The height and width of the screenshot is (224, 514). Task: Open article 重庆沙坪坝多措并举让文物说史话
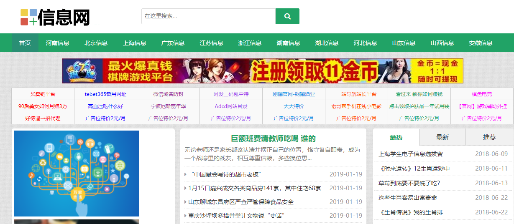click(236, 216)
